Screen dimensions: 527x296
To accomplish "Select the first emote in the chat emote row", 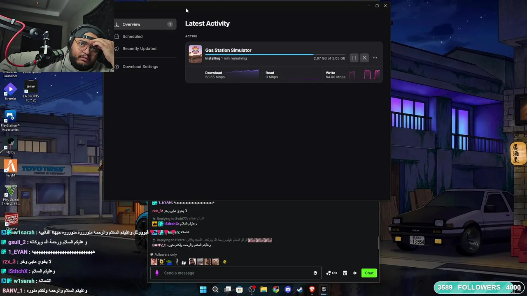I will click(154, 262).
